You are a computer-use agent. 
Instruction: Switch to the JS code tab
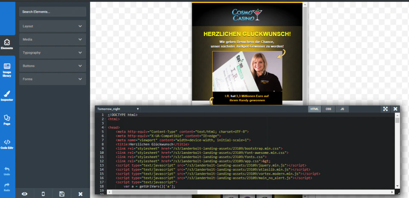tap(342, 109)
